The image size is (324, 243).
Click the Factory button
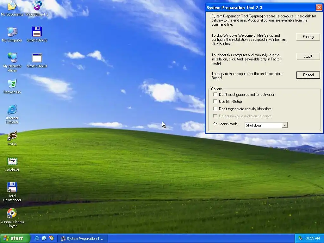(x=308, y=37)
